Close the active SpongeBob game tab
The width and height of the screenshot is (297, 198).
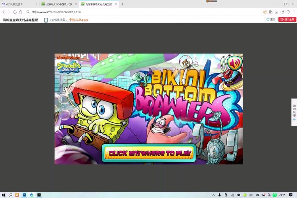(116, 4)
